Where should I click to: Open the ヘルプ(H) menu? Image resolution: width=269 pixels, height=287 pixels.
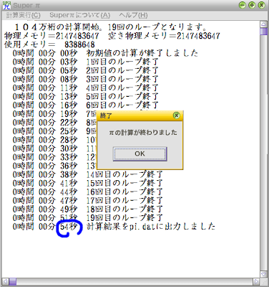(133, 15)
